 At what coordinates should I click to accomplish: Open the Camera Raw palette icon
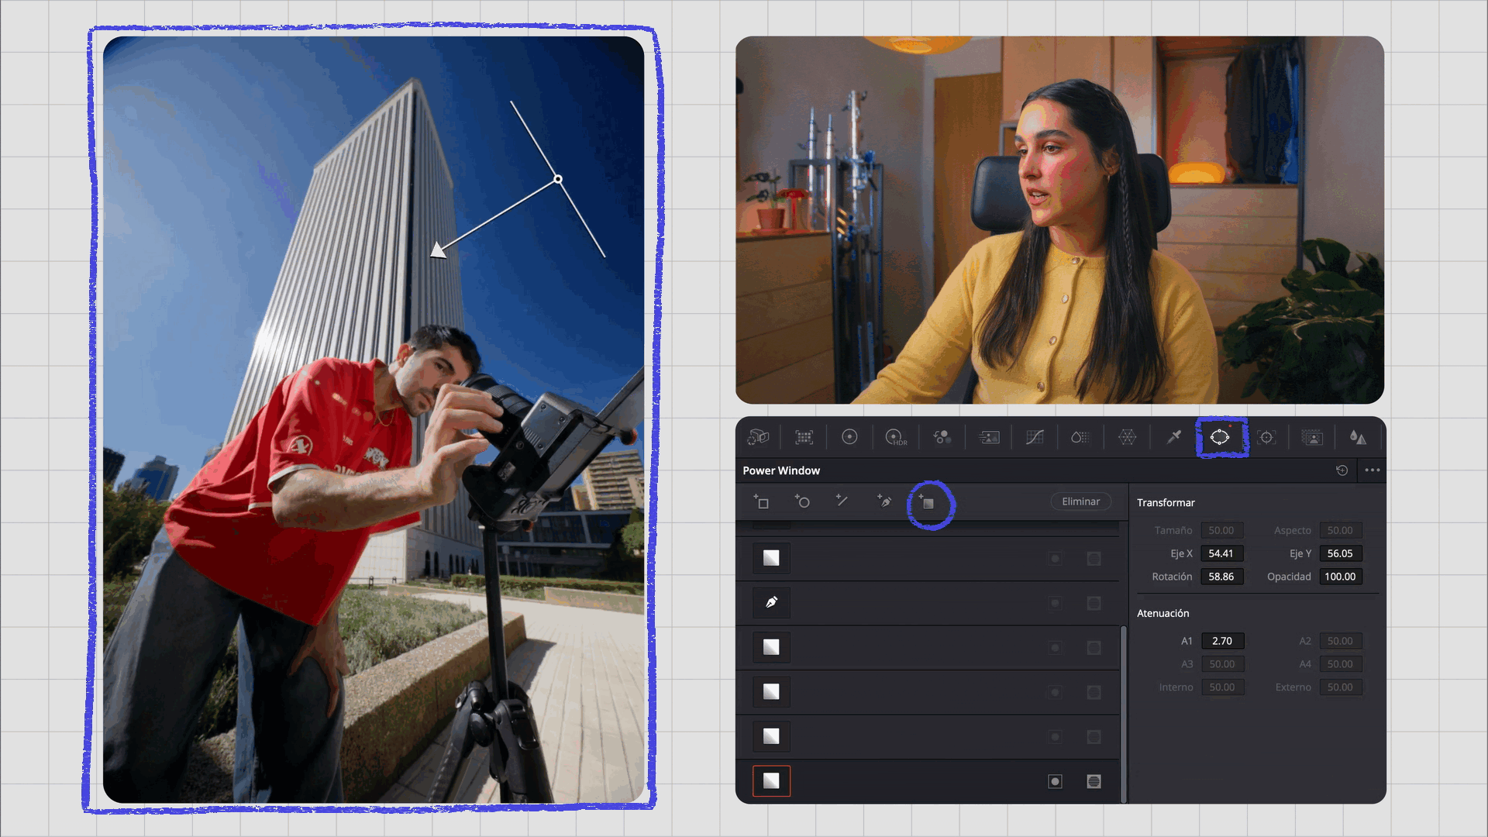click(x=758, y=438)
